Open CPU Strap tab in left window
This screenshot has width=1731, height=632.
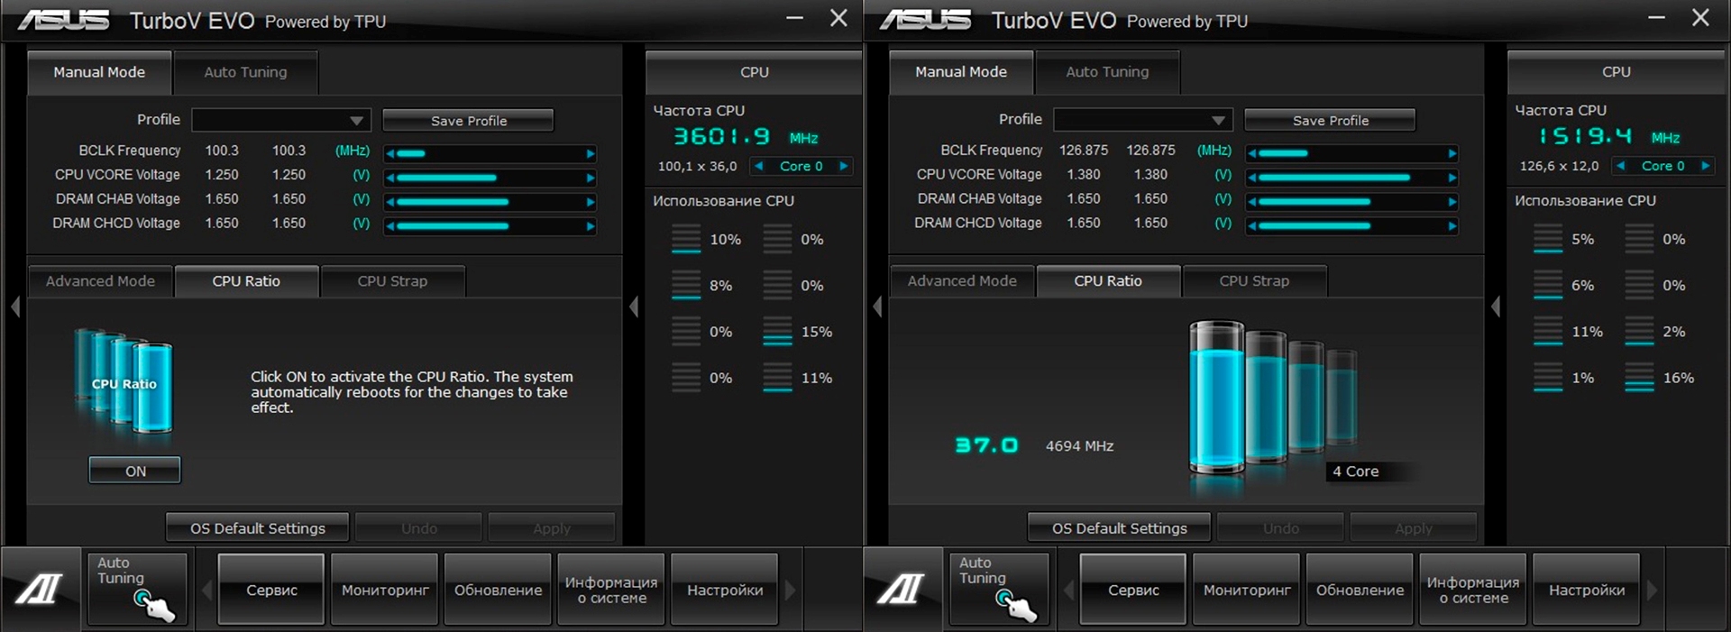[x=392, y=281]
